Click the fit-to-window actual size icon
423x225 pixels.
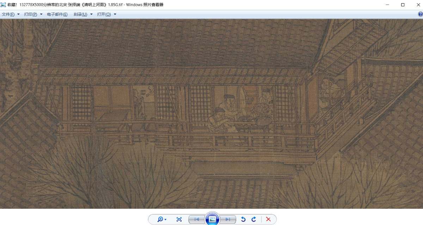pos(179,219)
